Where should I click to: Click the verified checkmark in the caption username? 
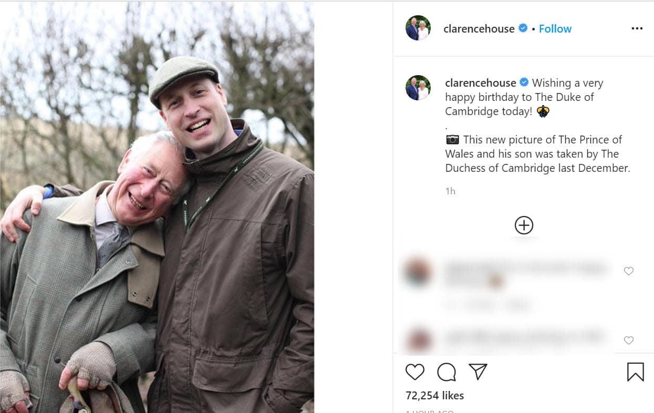(523, 82)
